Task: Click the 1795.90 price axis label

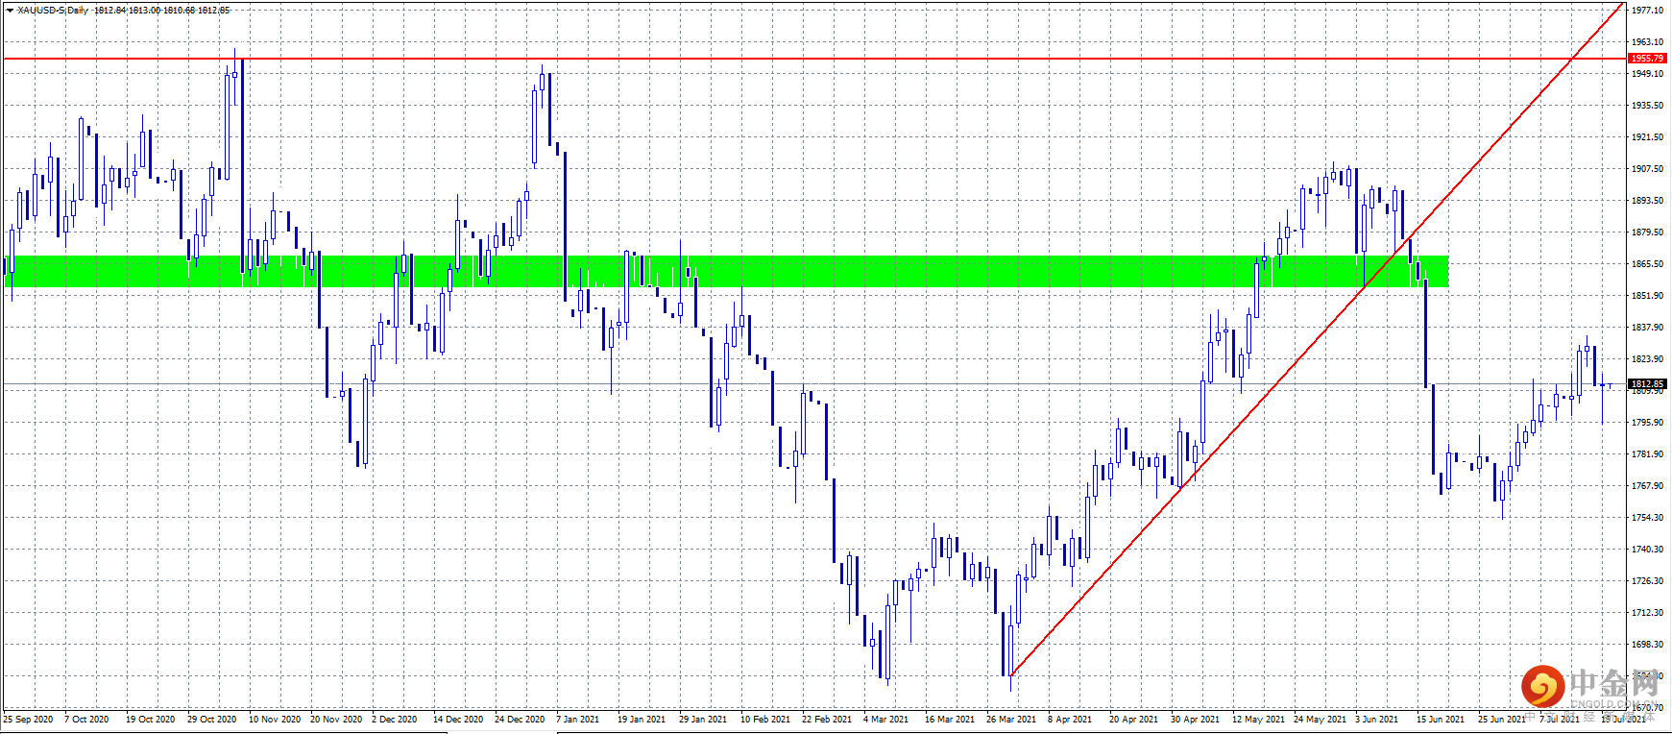Action: (1647, 423)
